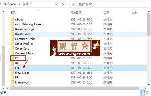This screenshot has width=151, height=96.
Task: Click the navigation pane scrollbar thumb
Action: (3, 66)
